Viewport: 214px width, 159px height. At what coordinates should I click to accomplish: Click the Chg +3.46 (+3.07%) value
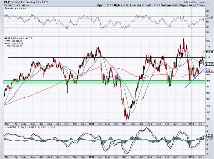191,5
